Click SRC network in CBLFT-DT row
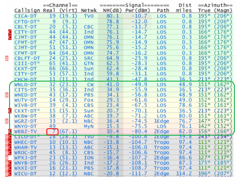Viewport: 238px width, 177px height. pyautogui.click(x=89, y=58)
